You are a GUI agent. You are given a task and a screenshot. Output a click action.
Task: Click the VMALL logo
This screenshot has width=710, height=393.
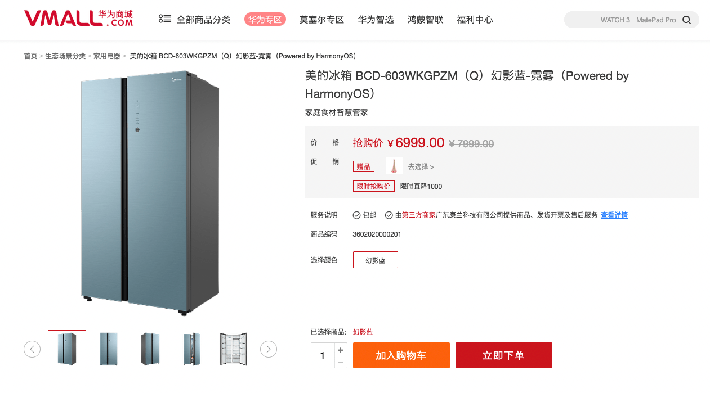[x=78, y=18]
